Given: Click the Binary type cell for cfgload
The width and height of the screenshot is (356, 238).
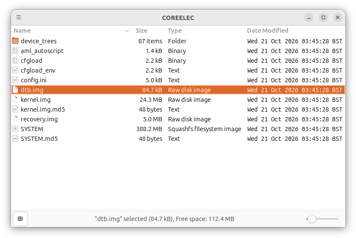Looking at the screenshot, I should [x=177, y=61].
